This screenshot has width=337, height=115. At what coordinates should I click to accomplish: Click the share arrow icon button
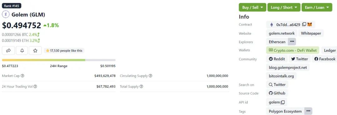(8, 51)
